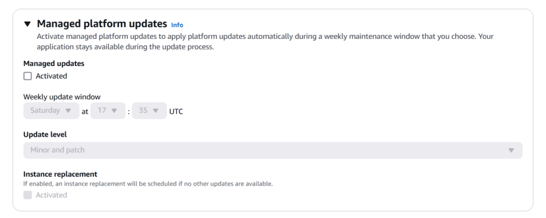Collapse the Managed platform updates section triangle
The image size is (546, 218).
pos(27,24)
